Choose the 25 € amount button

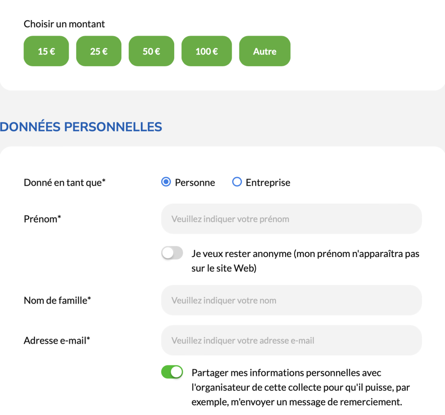pos(99,51)
